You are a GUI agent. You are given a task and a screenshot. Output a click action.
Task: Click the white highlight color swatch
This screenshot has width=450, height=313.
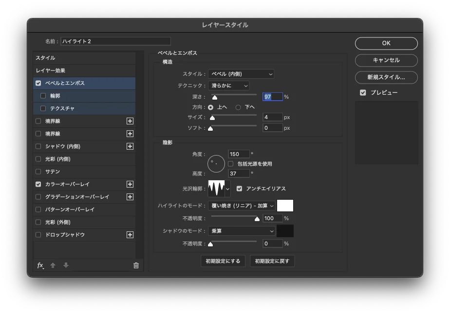click(x=285, y=206)
